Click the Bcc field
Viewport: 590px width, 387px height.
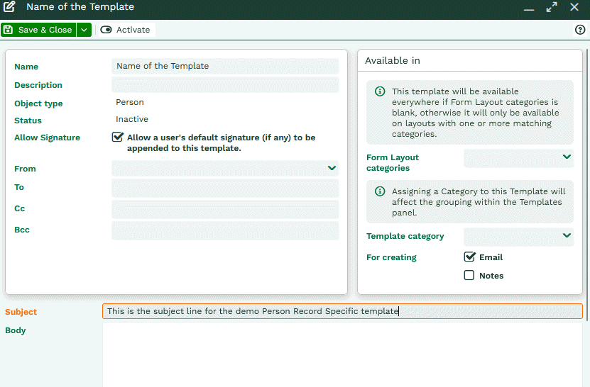tap(225, 230)
